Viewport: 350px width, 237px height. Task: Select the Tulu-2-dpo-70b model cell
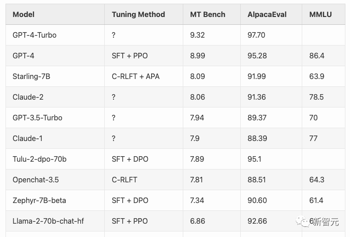40,159
